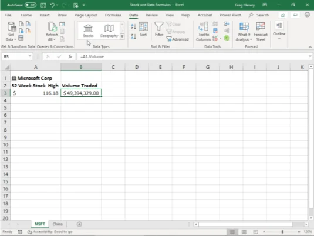Switch to the China sheet tab
Image resolution: width=314 pixels, height=236 pixels.
tap(58, 224)
